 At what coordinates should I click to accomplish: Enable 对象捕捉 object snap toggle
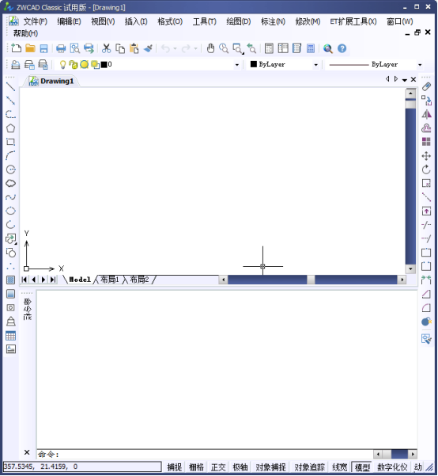tap(270, 466)
